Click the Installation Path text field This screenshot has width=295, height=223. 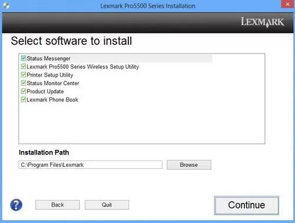(x=91, y=165)
